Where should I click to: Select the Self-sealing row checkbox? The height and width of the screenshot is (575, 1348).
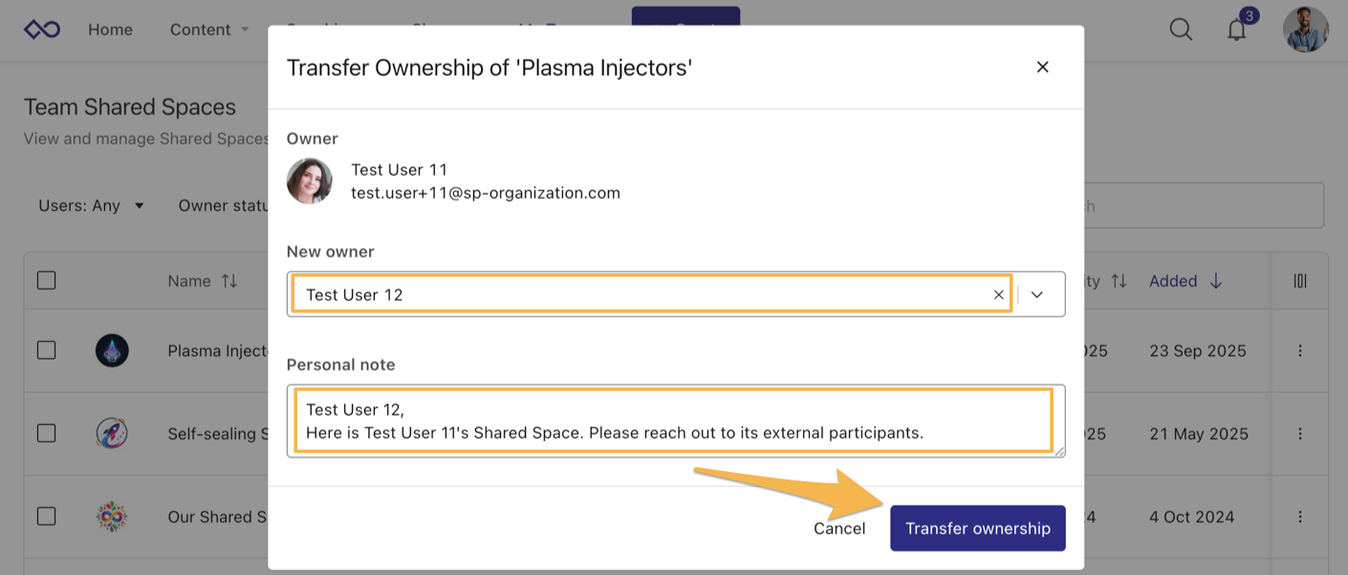coord(46,434)
